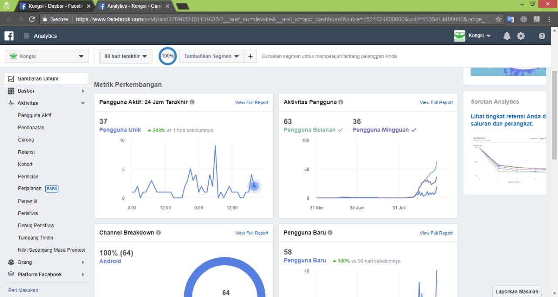
Task: Click info icon beside Pengguna Baru heading
Action: [330, 233]
